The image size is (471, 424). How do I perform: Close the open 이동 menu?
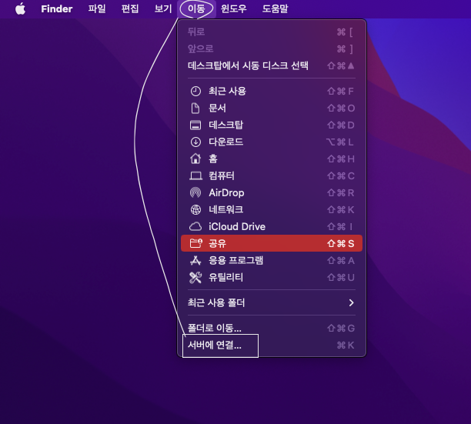196,8
